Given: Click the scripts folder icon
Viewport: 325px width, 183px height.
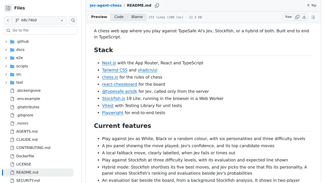Looking at the screenshot, I should [12, 66].
